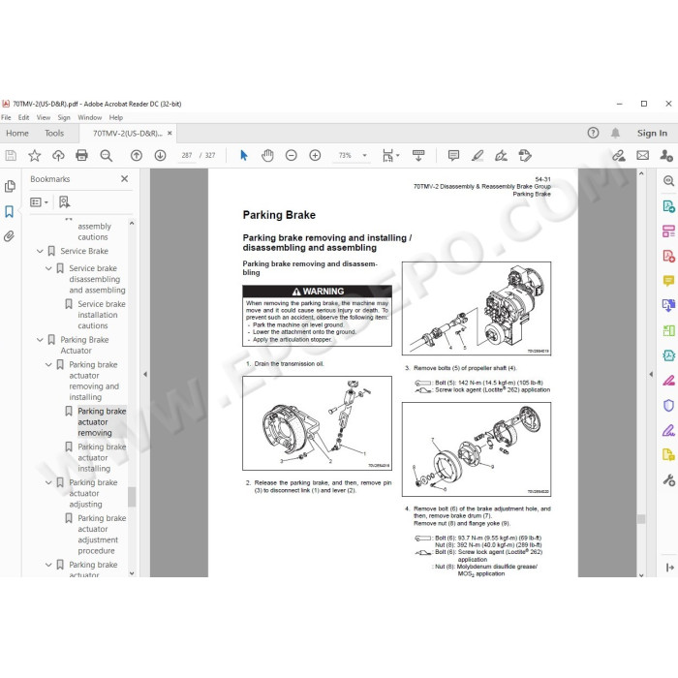
Task: Zoom in with the plus icon
Action: coord(315,155)
